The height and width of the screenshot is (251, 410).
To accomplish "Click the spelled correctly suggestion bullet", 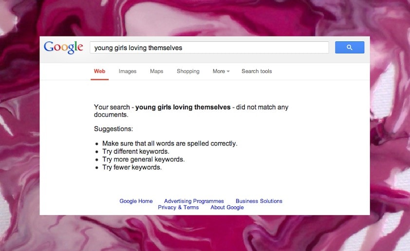I will (169, 143).
